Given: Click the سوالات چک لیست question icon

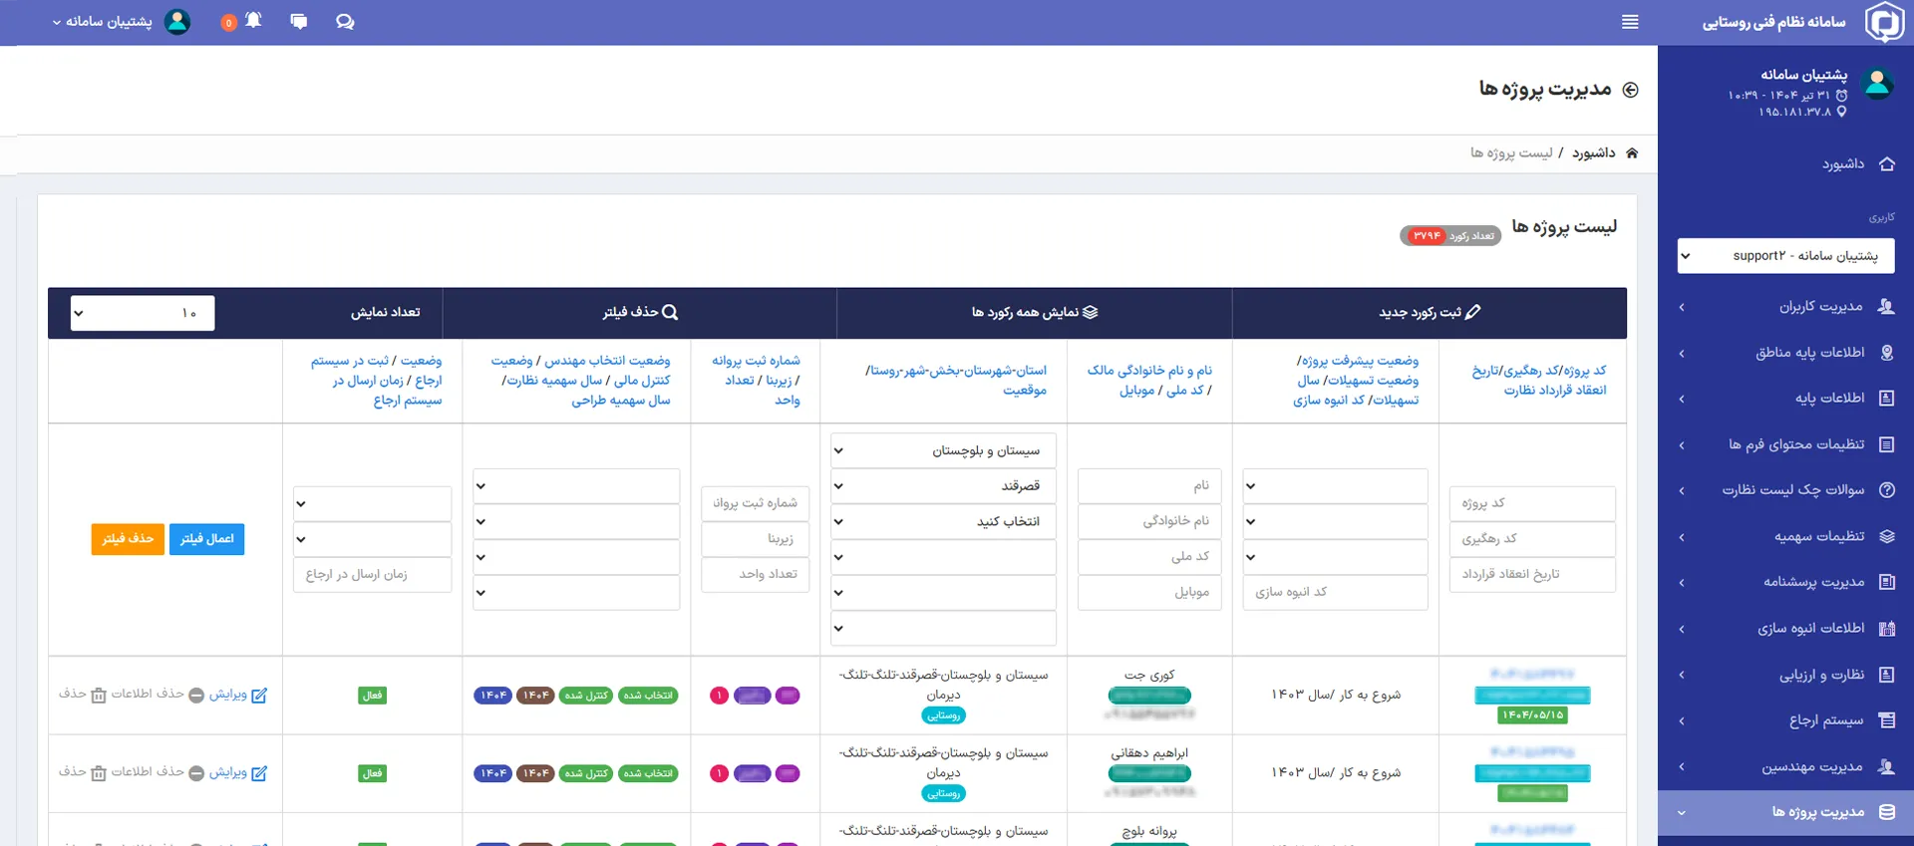Looking at the screenshot, I should point(1887,490).
